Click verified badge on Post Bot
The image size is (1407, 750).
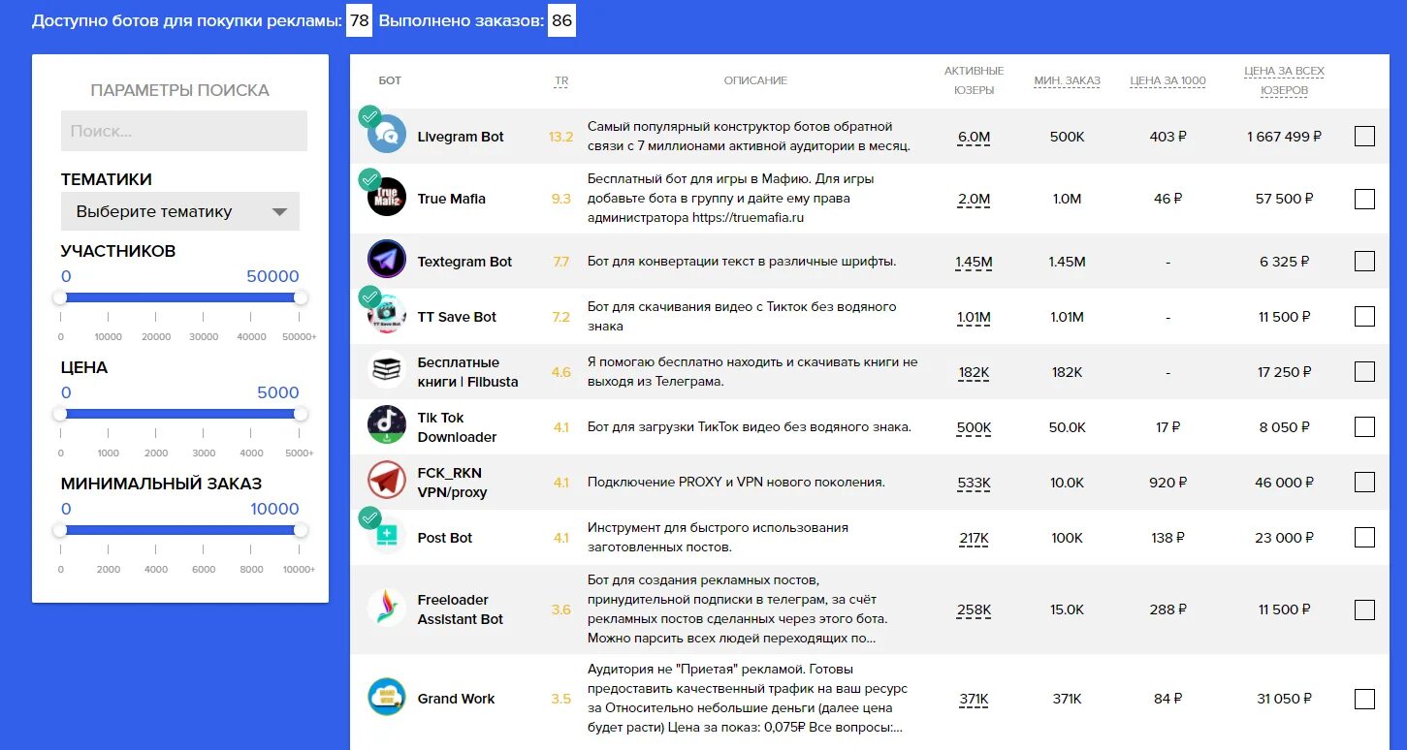coord(368,517)
